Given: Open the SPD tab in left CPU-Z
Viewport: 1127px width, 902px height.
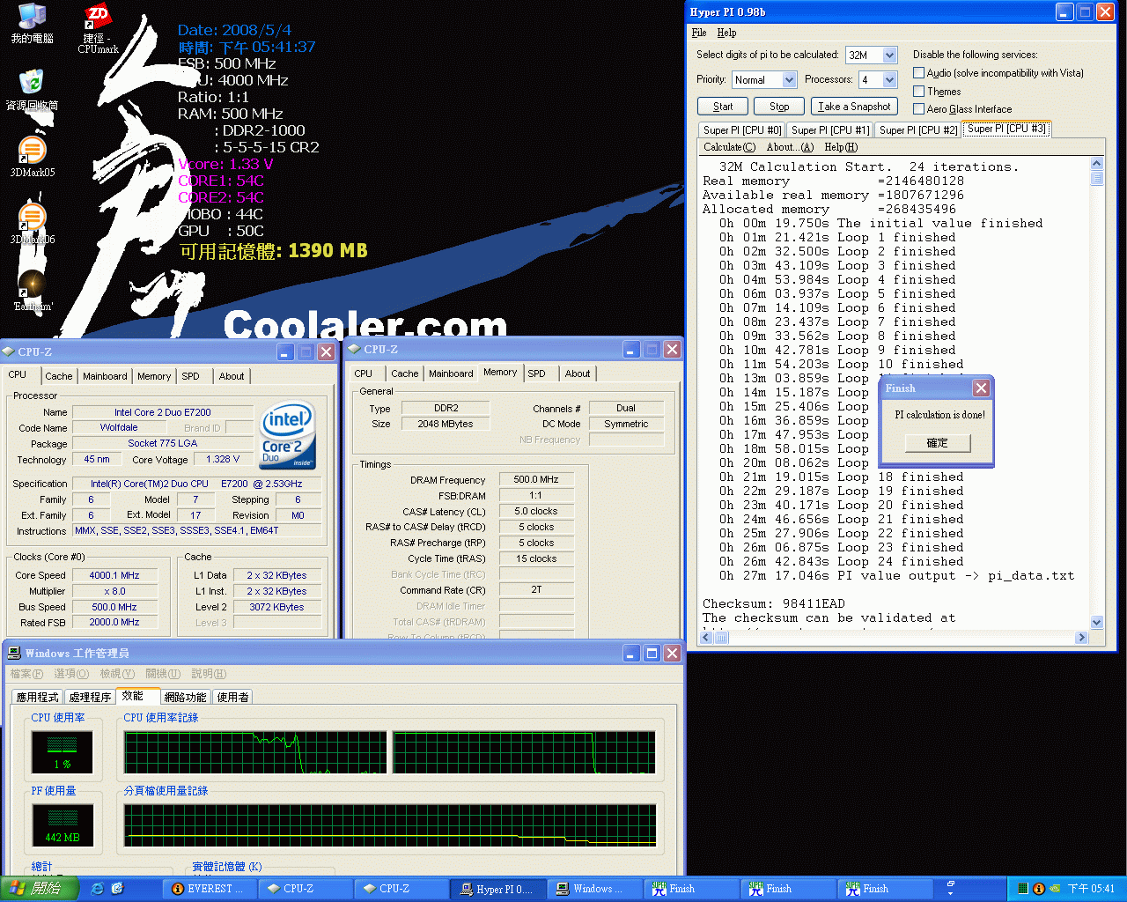Looking at the screenshot, I should 190,376.
